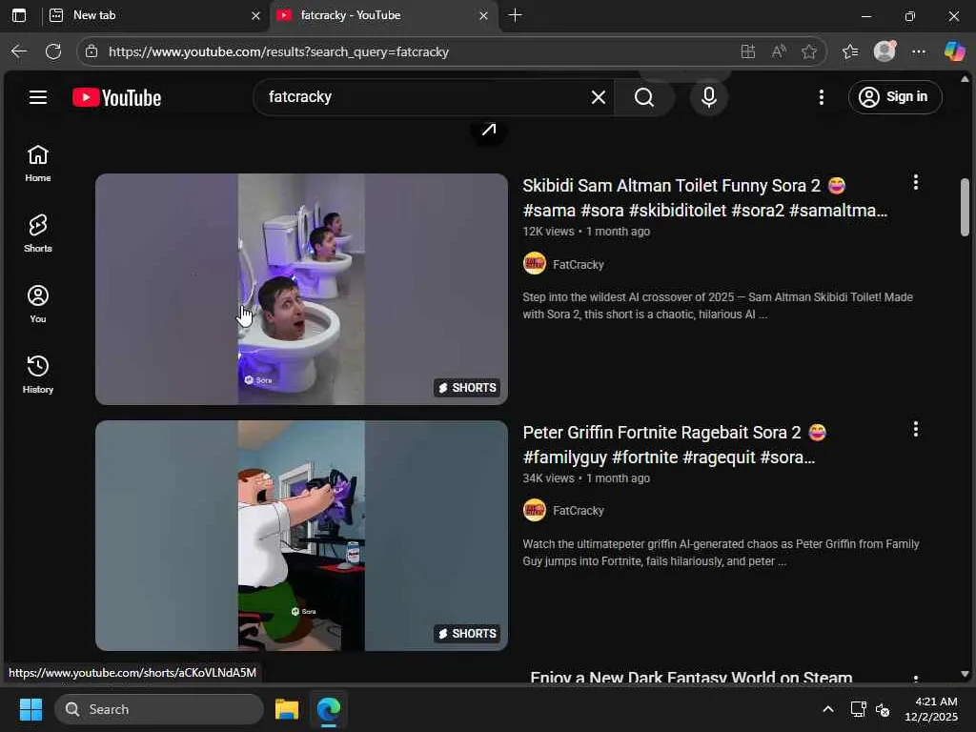The height and width of the screenshot is (732, 976).
Task: Click the Peter Griffin video description text
Action: (721, 552)
